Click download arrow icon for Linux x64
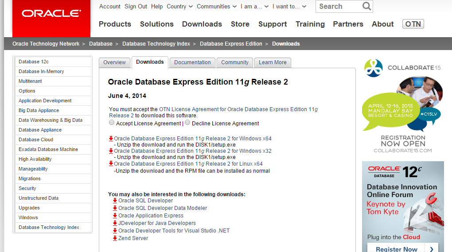 click(111, 164)
